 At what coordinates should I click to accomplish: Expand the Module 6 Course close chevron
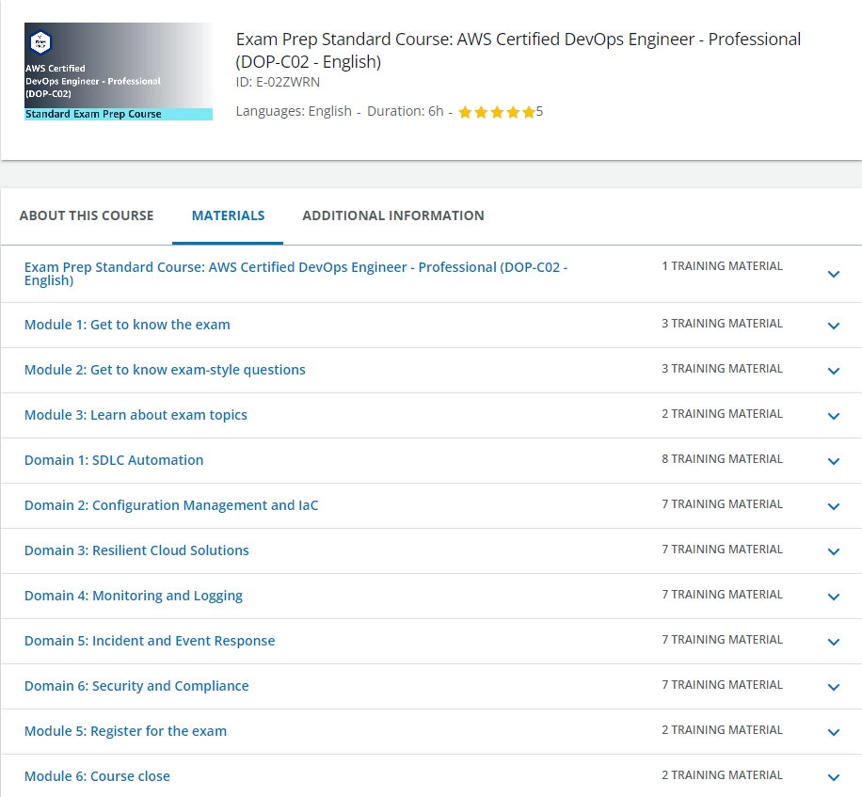(834, 777)
